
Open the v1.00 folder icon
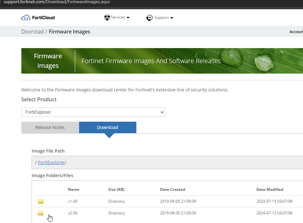click(x=41, y=201)
